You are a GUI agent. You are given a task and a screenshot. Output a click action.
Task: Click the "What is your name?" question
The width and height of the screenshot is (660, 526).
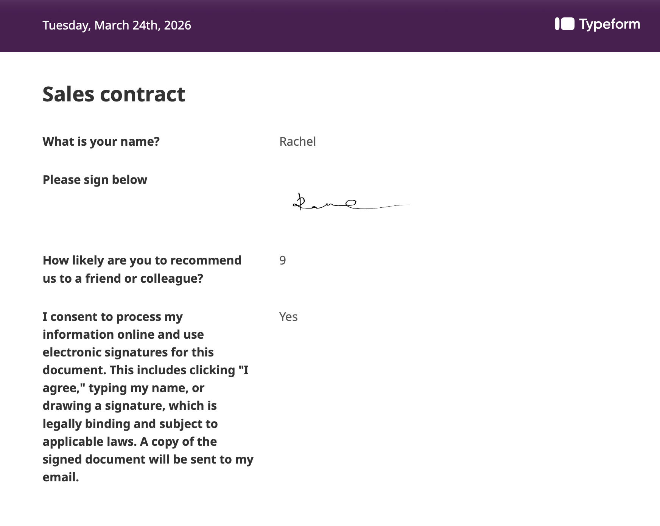tap(101, 142)
